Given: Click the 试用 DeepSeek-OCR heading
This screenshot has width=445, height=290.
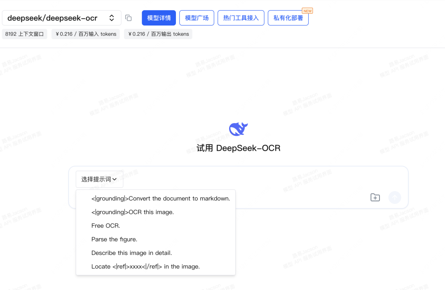Looking at the screenshot, I should tap(239, 148).
